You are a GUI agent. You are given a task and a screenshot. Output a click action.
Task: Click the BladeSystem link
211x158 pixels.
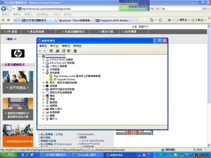tap(86, 134)
